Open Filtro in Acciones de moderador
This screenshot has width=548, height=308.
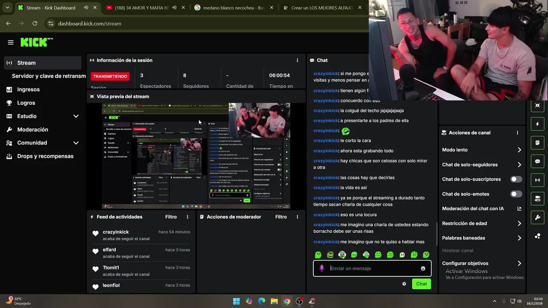(x=281, y=217)
